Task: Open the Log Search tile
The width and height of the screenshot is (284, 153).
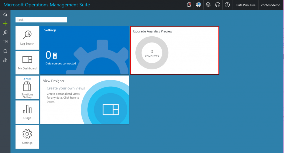Action: pos(27,38)
